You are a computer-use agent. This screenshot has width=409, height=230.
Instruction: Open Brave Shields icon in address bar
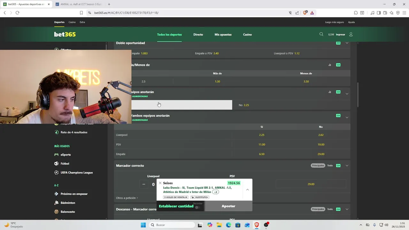[305, 13]
